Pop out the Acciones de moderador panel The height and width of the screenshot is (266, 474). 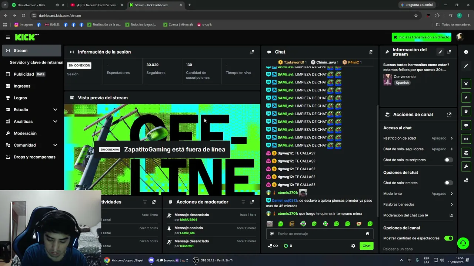252,202
